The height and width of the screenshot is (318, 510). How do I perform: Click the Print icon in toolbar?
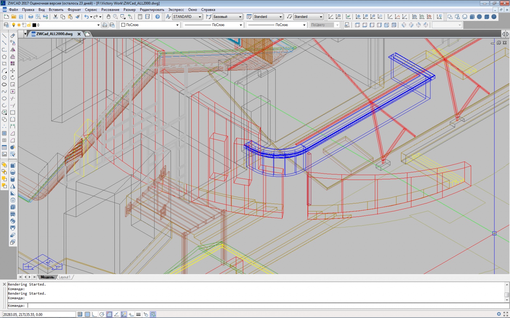point(31,17)
